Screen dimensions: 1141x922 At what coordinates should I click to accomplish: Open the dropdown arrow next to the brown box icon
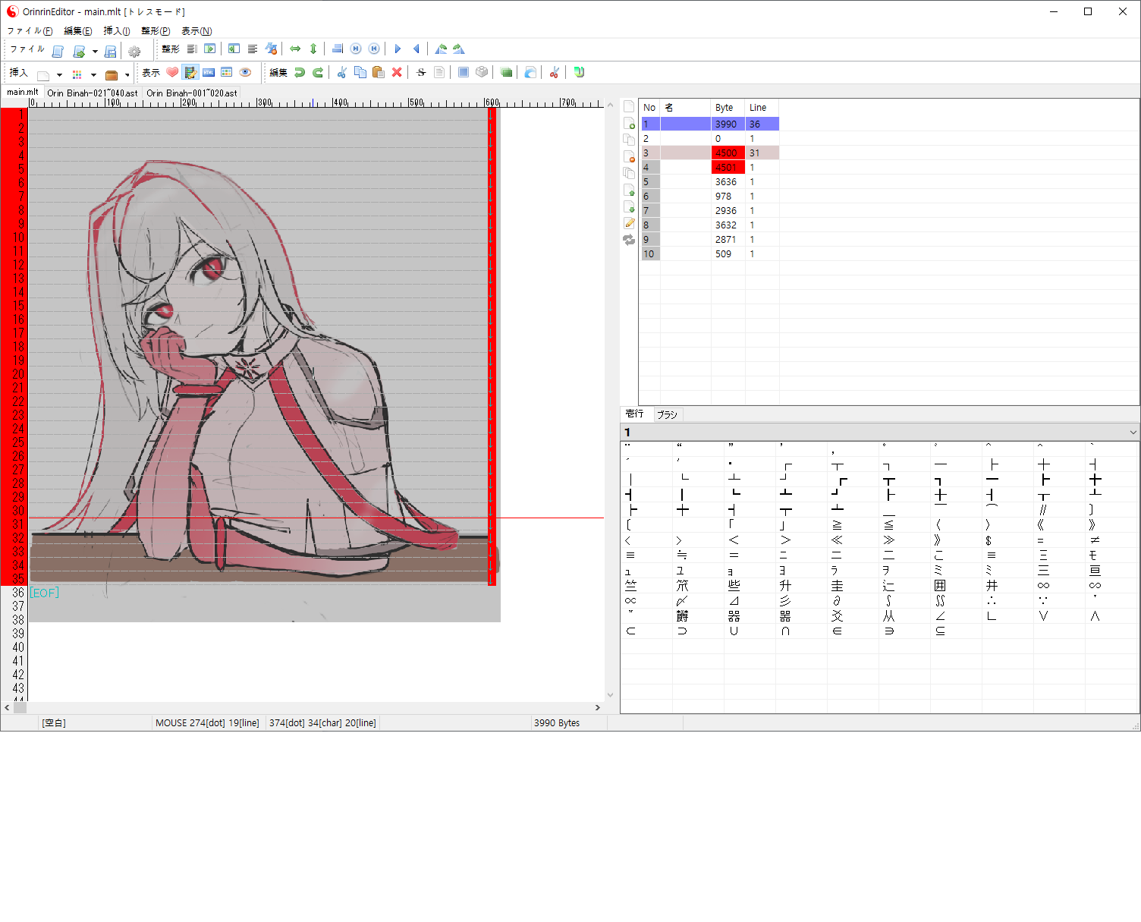coord(127,75)
